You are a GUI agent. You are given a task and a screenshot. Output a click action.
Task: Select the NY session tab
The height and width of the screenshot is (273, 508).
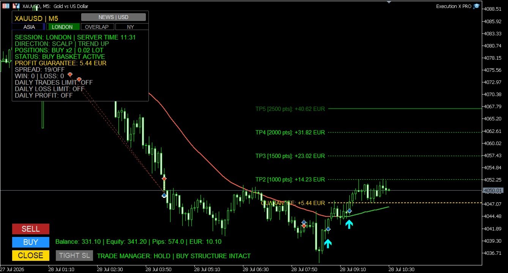pyautogui.click(x=131, y=27)
